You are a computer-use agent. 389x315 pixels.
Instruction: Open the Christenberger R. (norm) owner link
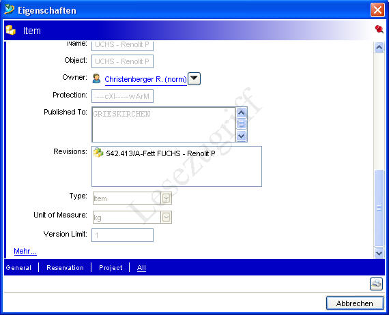(145, 79)
